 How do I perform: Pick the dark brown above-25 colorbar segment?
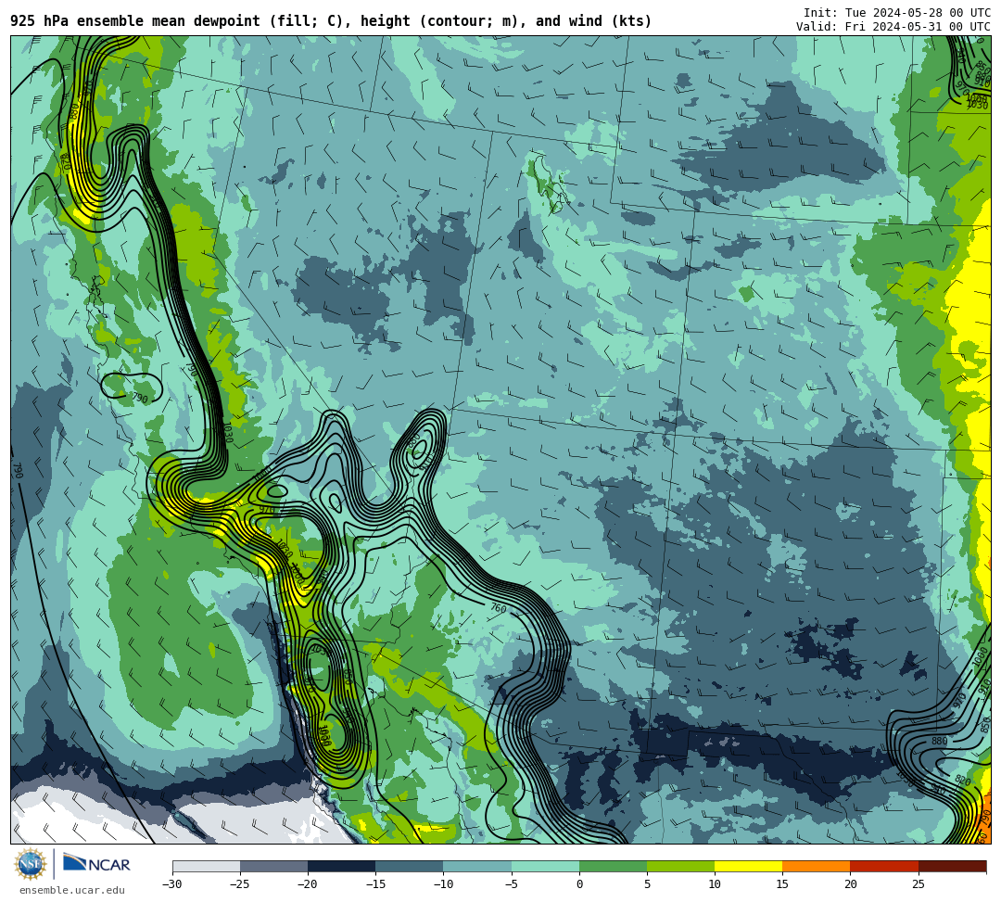click(x=952, y=866)
